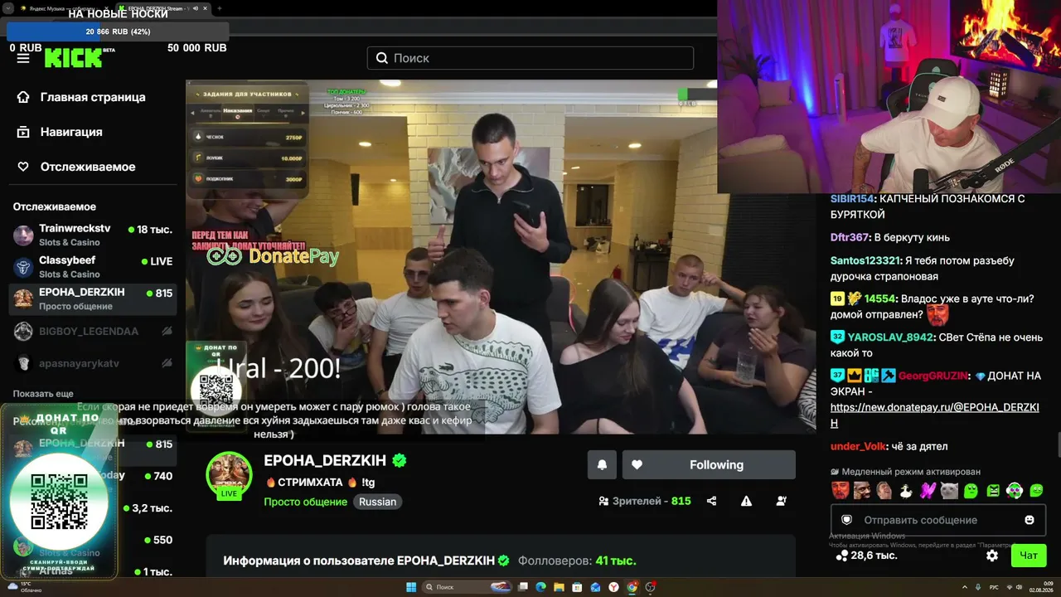Open the chat settings gear

(992, 556)
